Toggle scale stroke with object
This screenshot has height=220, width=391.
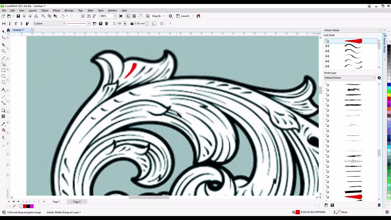pyautogui.click(x=154, y=24)
